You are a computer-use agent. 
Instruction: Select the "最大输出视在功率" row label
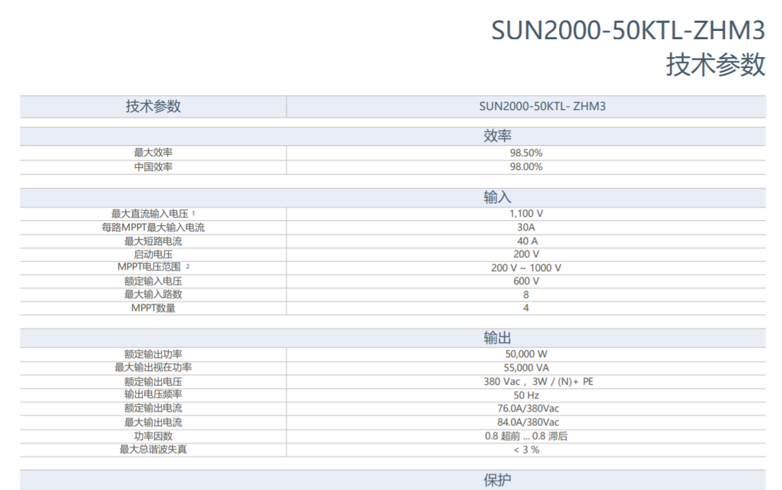tap(153, 367)
